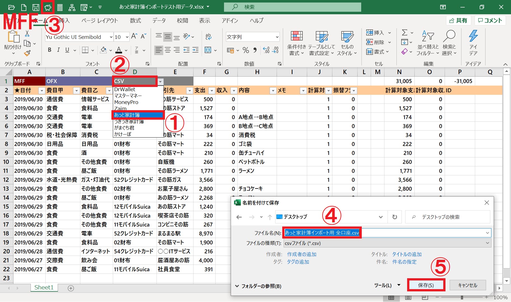This screenshot has height=302, width=511.
Task: Open the D1 cell CSV dropdown arrow
Action: click(x=160, y=81)
